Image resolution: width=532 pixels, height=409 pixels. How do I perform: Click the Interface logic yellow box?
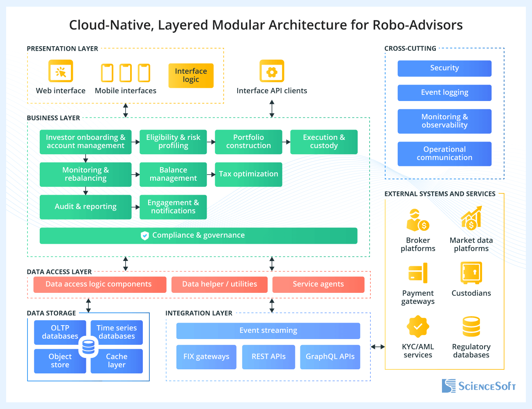click(191, 75)
